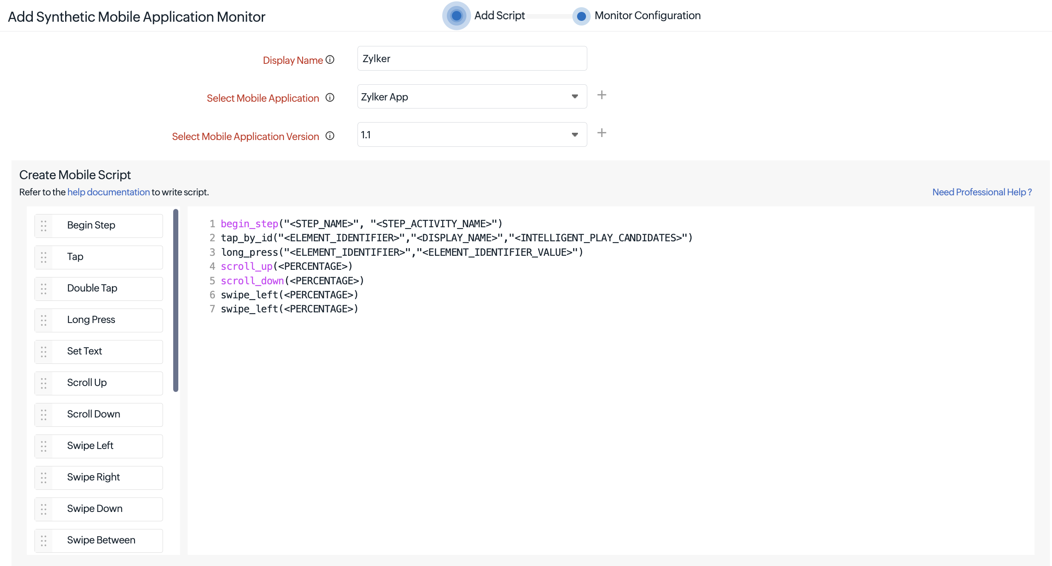
Task: Click the drag handle on Scroll Up block
Action: pyautogui.click(x=43, y=383)
